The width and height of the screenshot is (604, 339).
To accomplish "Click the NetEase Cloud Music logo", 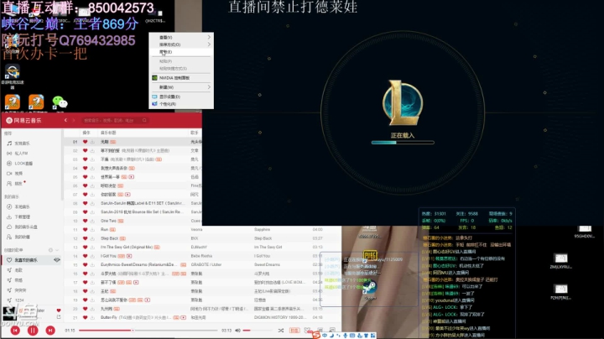I will point(23,121).
